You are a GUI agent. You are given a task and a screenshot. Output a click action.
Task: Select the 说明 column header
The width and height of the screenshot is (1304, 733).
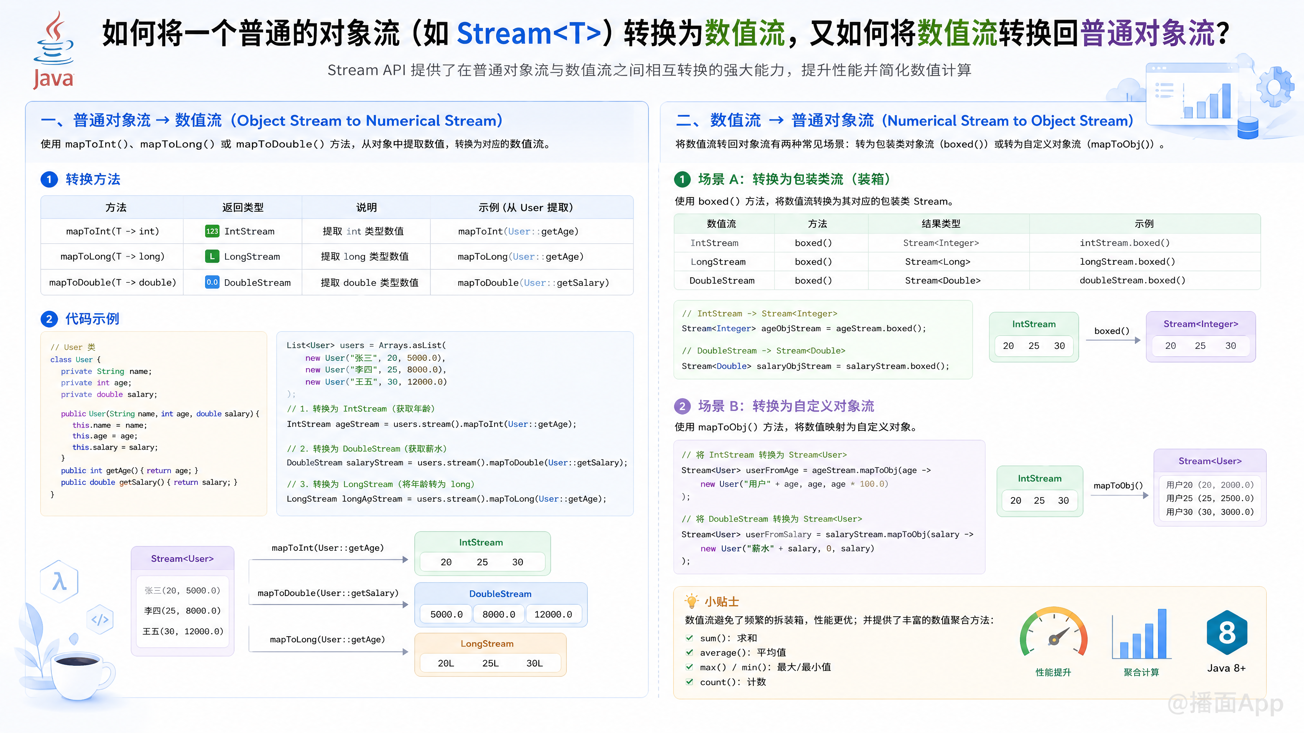click(x=366, y=207)
